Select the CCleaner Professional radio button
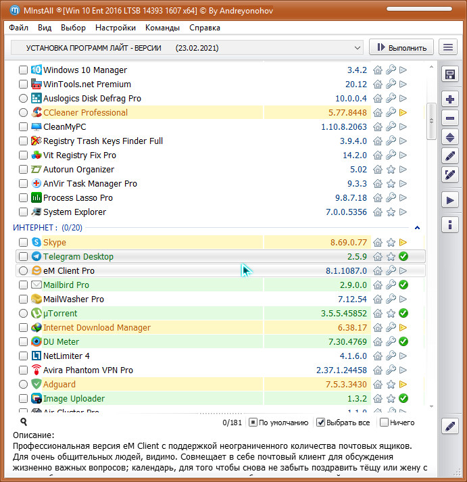 pos(23,112)
